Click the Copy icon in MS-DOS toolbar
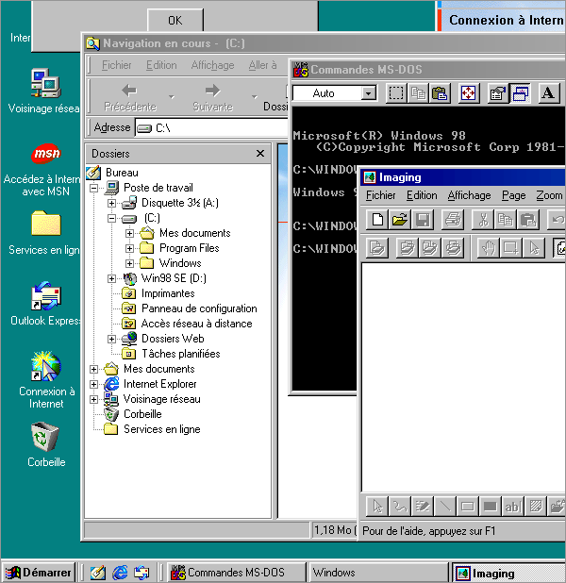The width and height of the screenshot is (566, 583). (418, 93)
